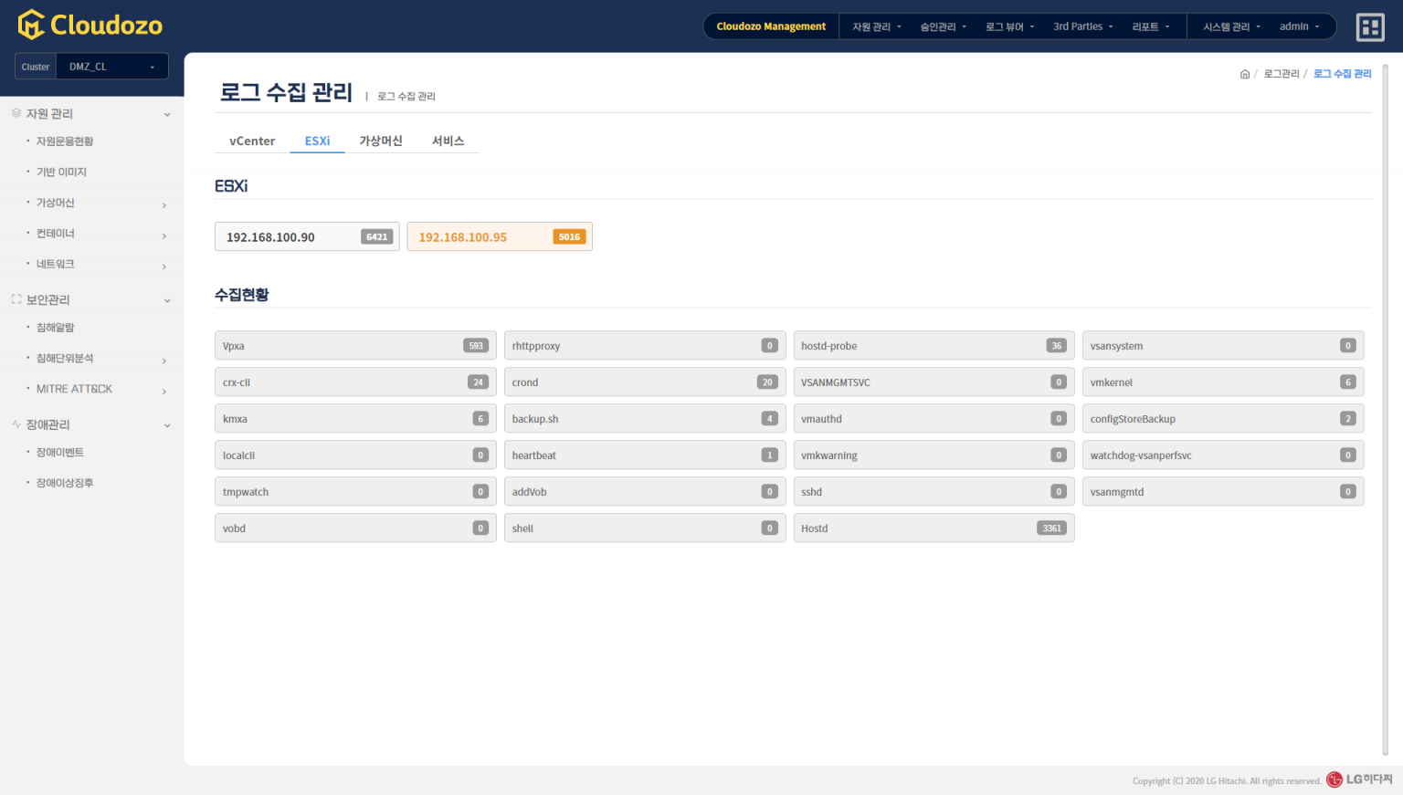The height and width of the screenshot is (795, 1403).
Task: Click the 보안관리 sidebar section icon
Action: (x=16, y=299)
